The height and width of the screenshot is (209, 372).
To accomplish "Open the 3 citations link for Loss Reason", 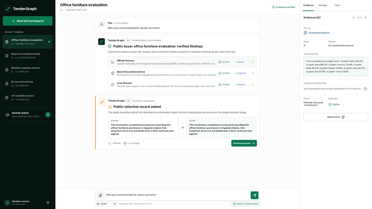I will click(x=241, y=85).
